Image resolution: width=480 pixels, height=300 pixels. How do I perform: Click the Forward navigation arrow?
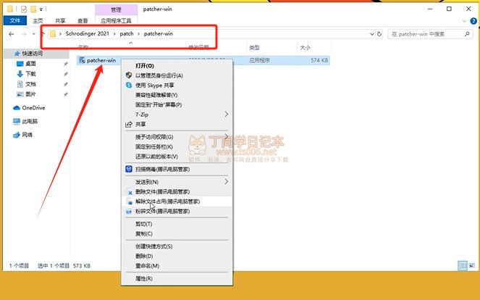point(24,34)
